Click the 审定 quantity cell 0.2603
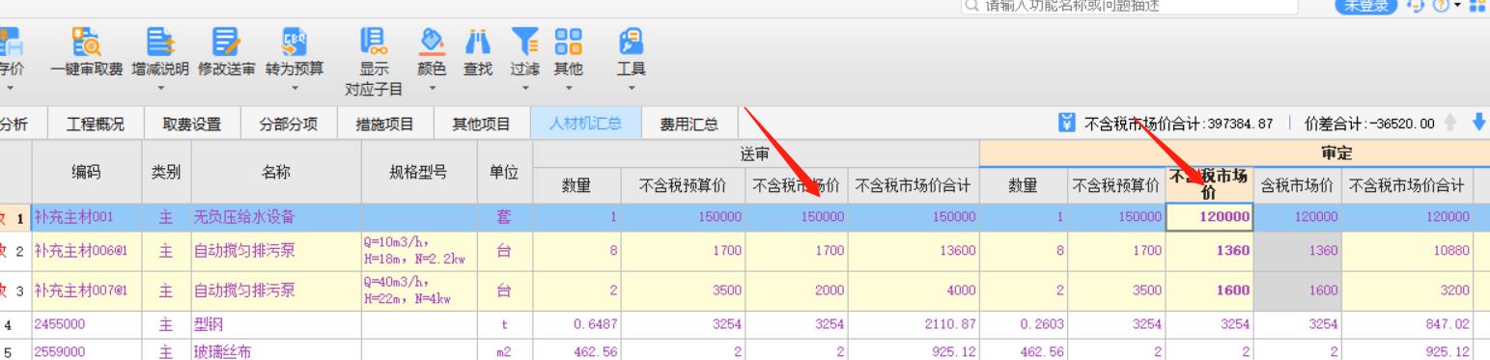1490x360 pixels. tap(1023, 326)
